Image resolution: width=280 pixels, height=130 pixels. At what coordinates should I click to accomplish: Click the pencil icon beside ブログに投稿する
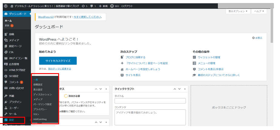point(122,57)
